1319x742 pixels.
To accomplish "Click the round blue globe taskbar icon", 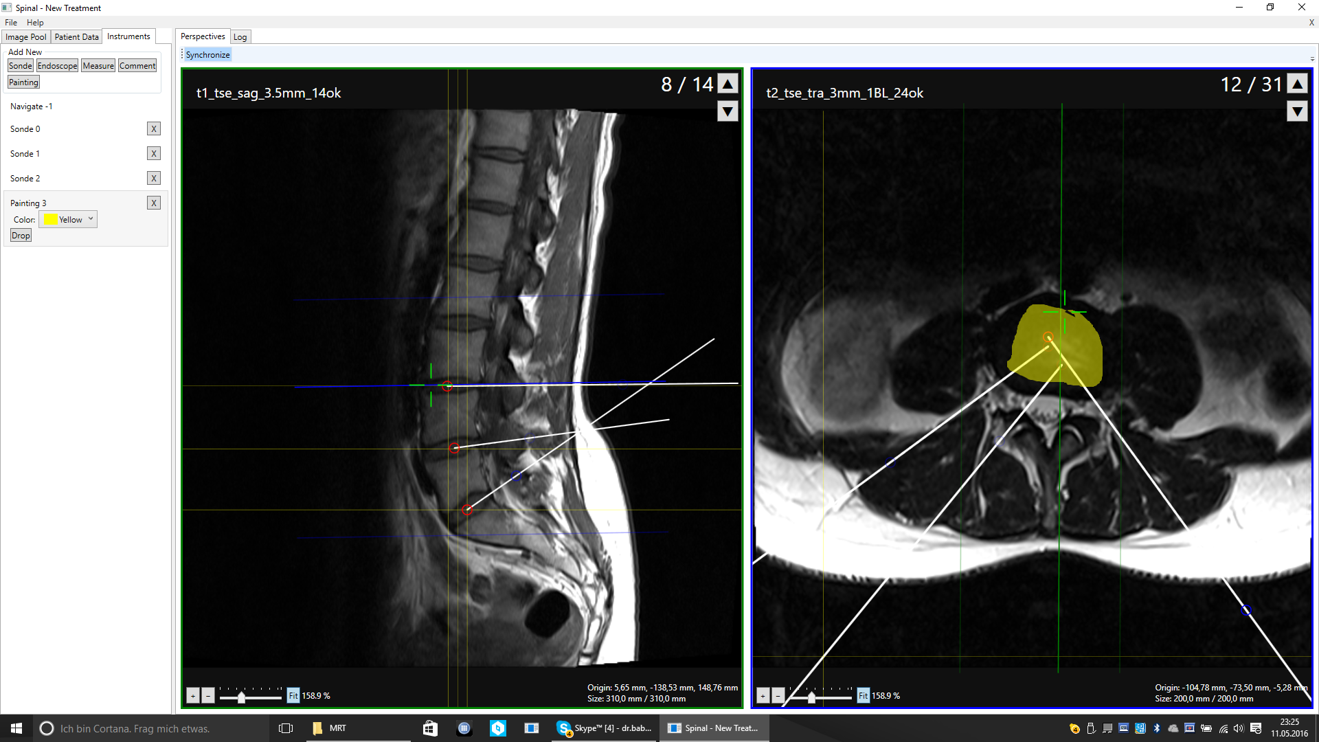I will 464,728.
